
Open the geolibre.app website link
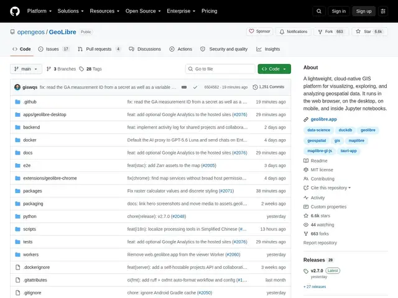tap(323, 119)
